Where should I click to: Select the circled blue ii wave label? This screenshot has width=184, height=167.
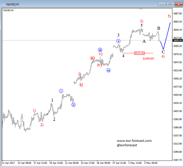pos(73,105)
